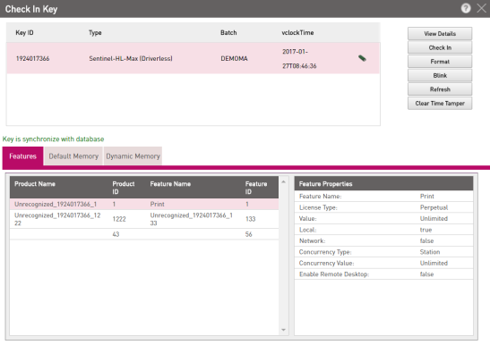Click Sentinel-HL-Max (Driverless) type cell

tap(131, 59)
